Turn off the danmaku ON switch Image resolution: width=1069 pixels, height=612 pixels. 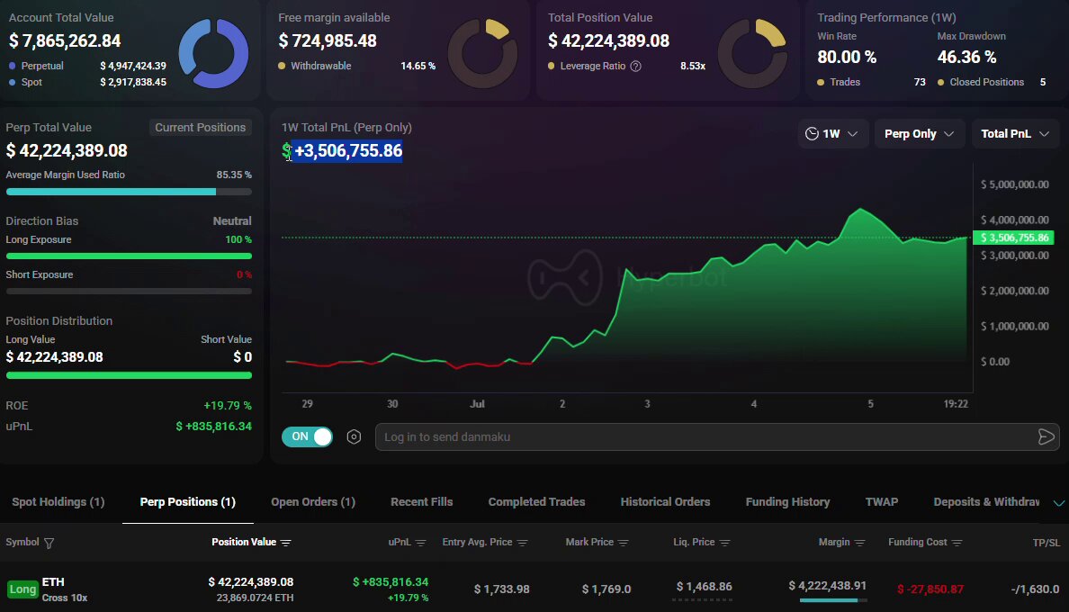[x=308, y=436]
